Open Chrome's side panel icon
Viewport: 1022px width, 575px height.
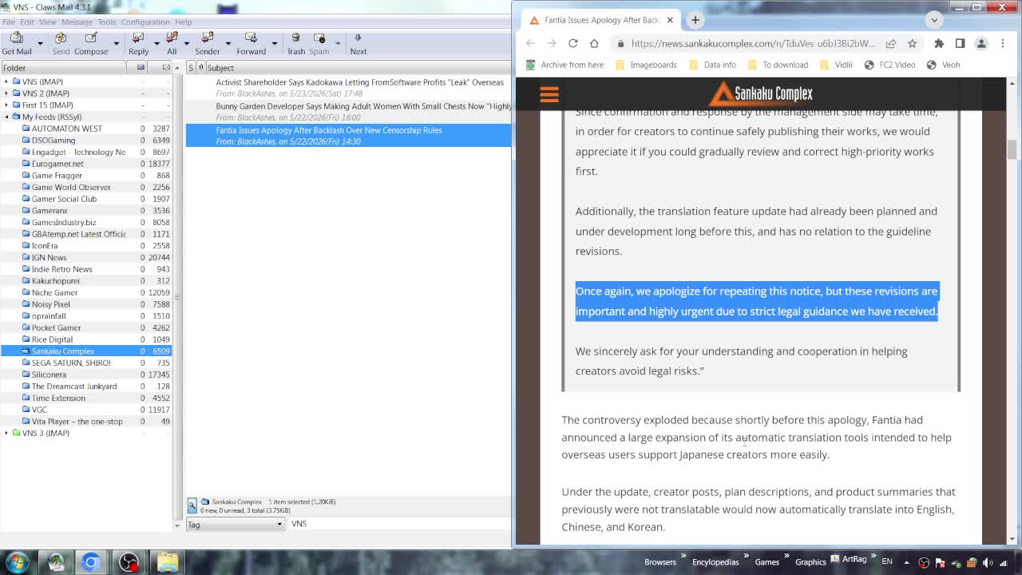coord(960,43)
